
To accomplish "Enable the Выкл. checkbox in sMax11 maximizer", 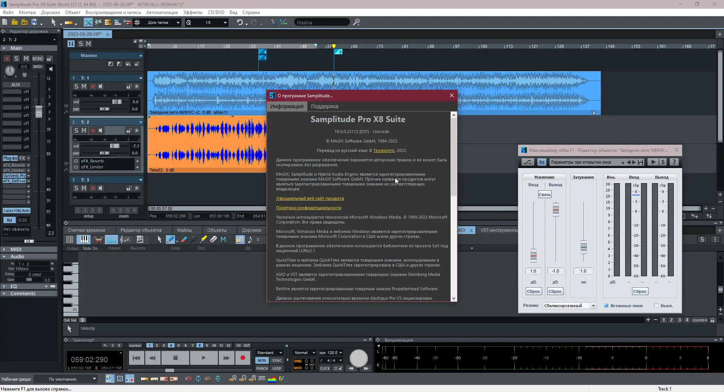I will [657, 306].
